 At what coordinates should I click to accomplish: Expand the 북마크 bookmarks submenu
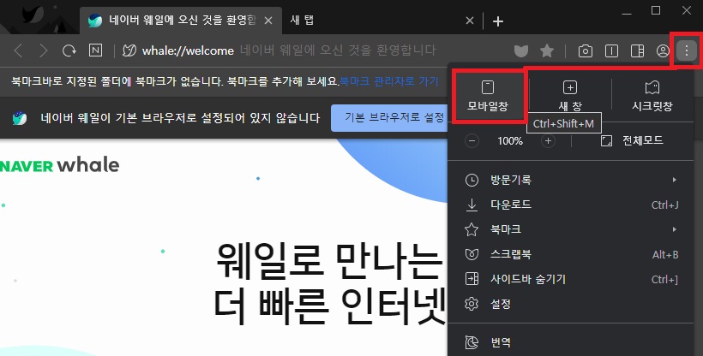[571, 229]
